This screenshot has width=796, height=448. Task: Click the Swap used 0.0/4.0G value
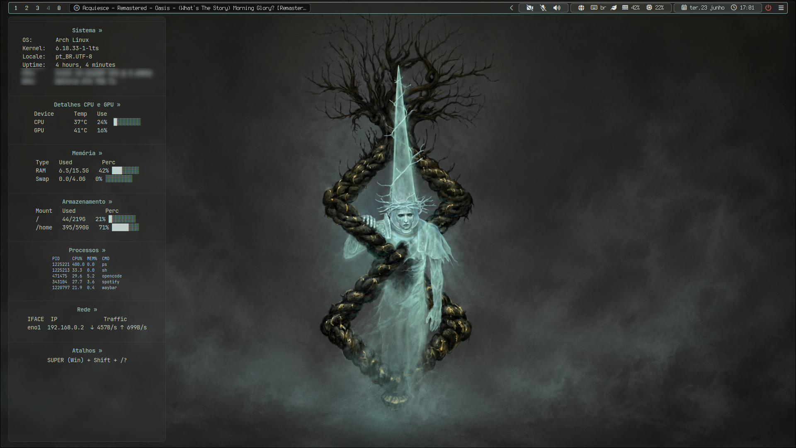coord(72,179)
